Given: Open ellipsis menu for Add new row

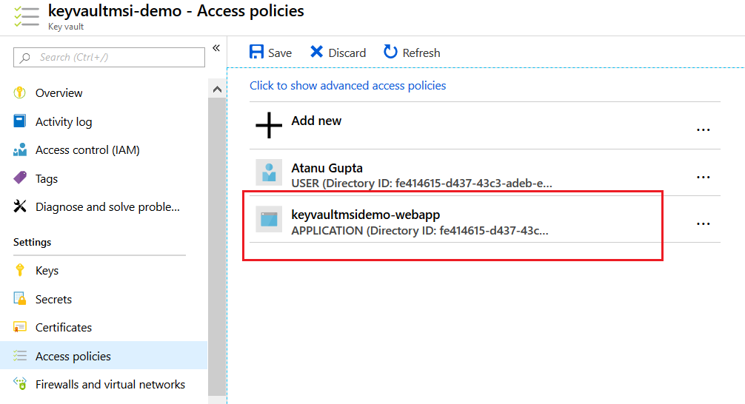Looking at the screenshot, I should point(704,129).
